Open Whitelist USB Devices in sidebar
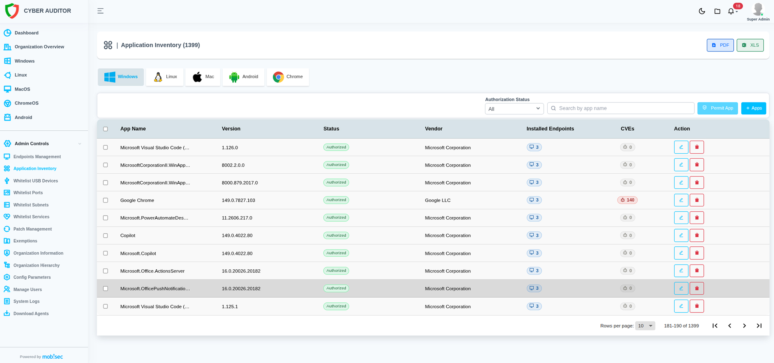Image resolution: width=774 pixels, height=363 pixels. pyautogui.click(x=36, y=181)
